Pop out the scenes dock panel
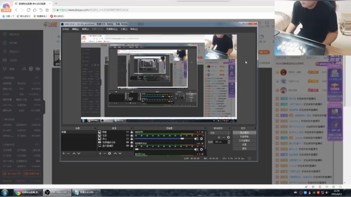The width and height of the screenshot is (351, 197). (x=95, y=128)
